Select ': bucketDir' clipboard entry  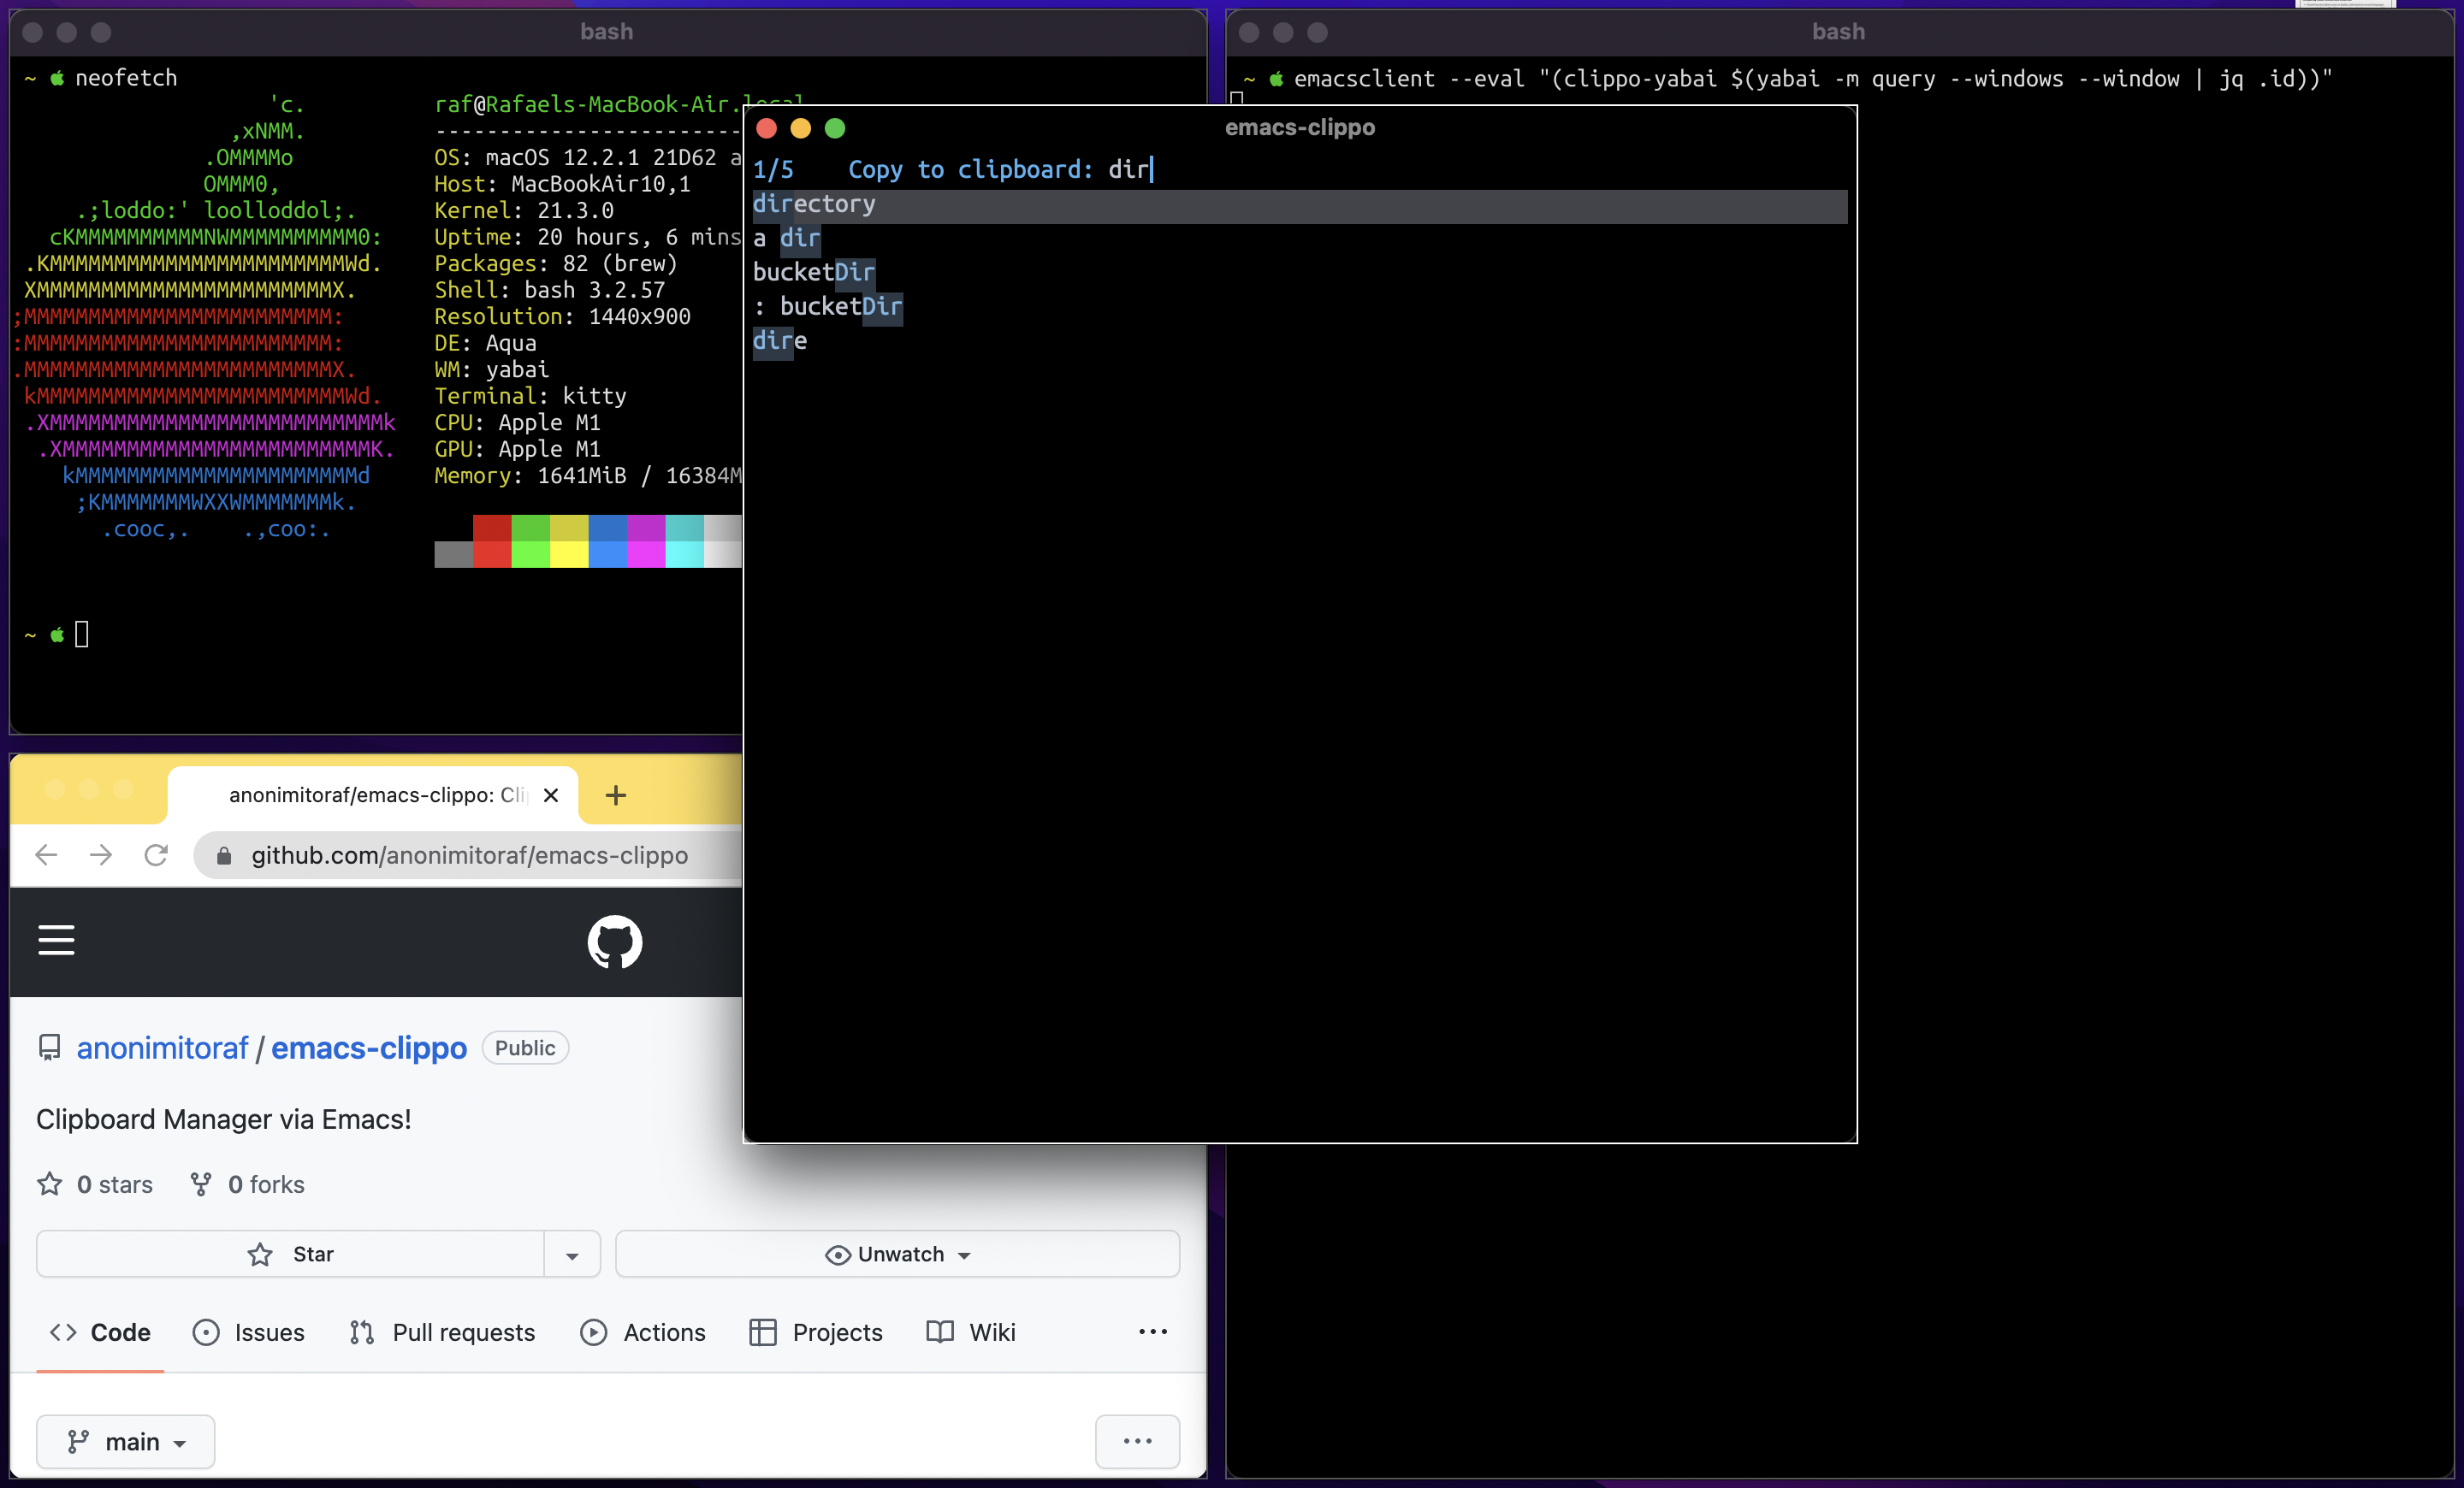[827, 306]
